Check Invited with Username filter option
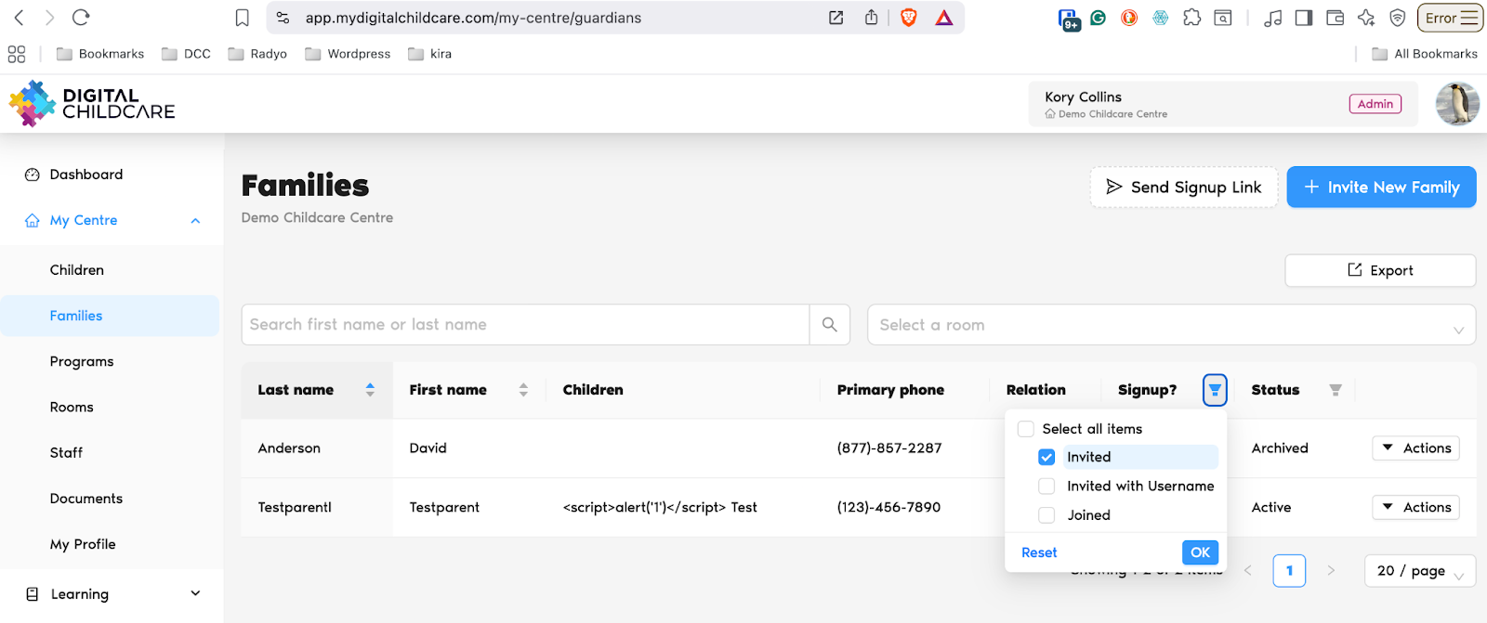This screenshot has height=623, width=1487. [1046, 486]
